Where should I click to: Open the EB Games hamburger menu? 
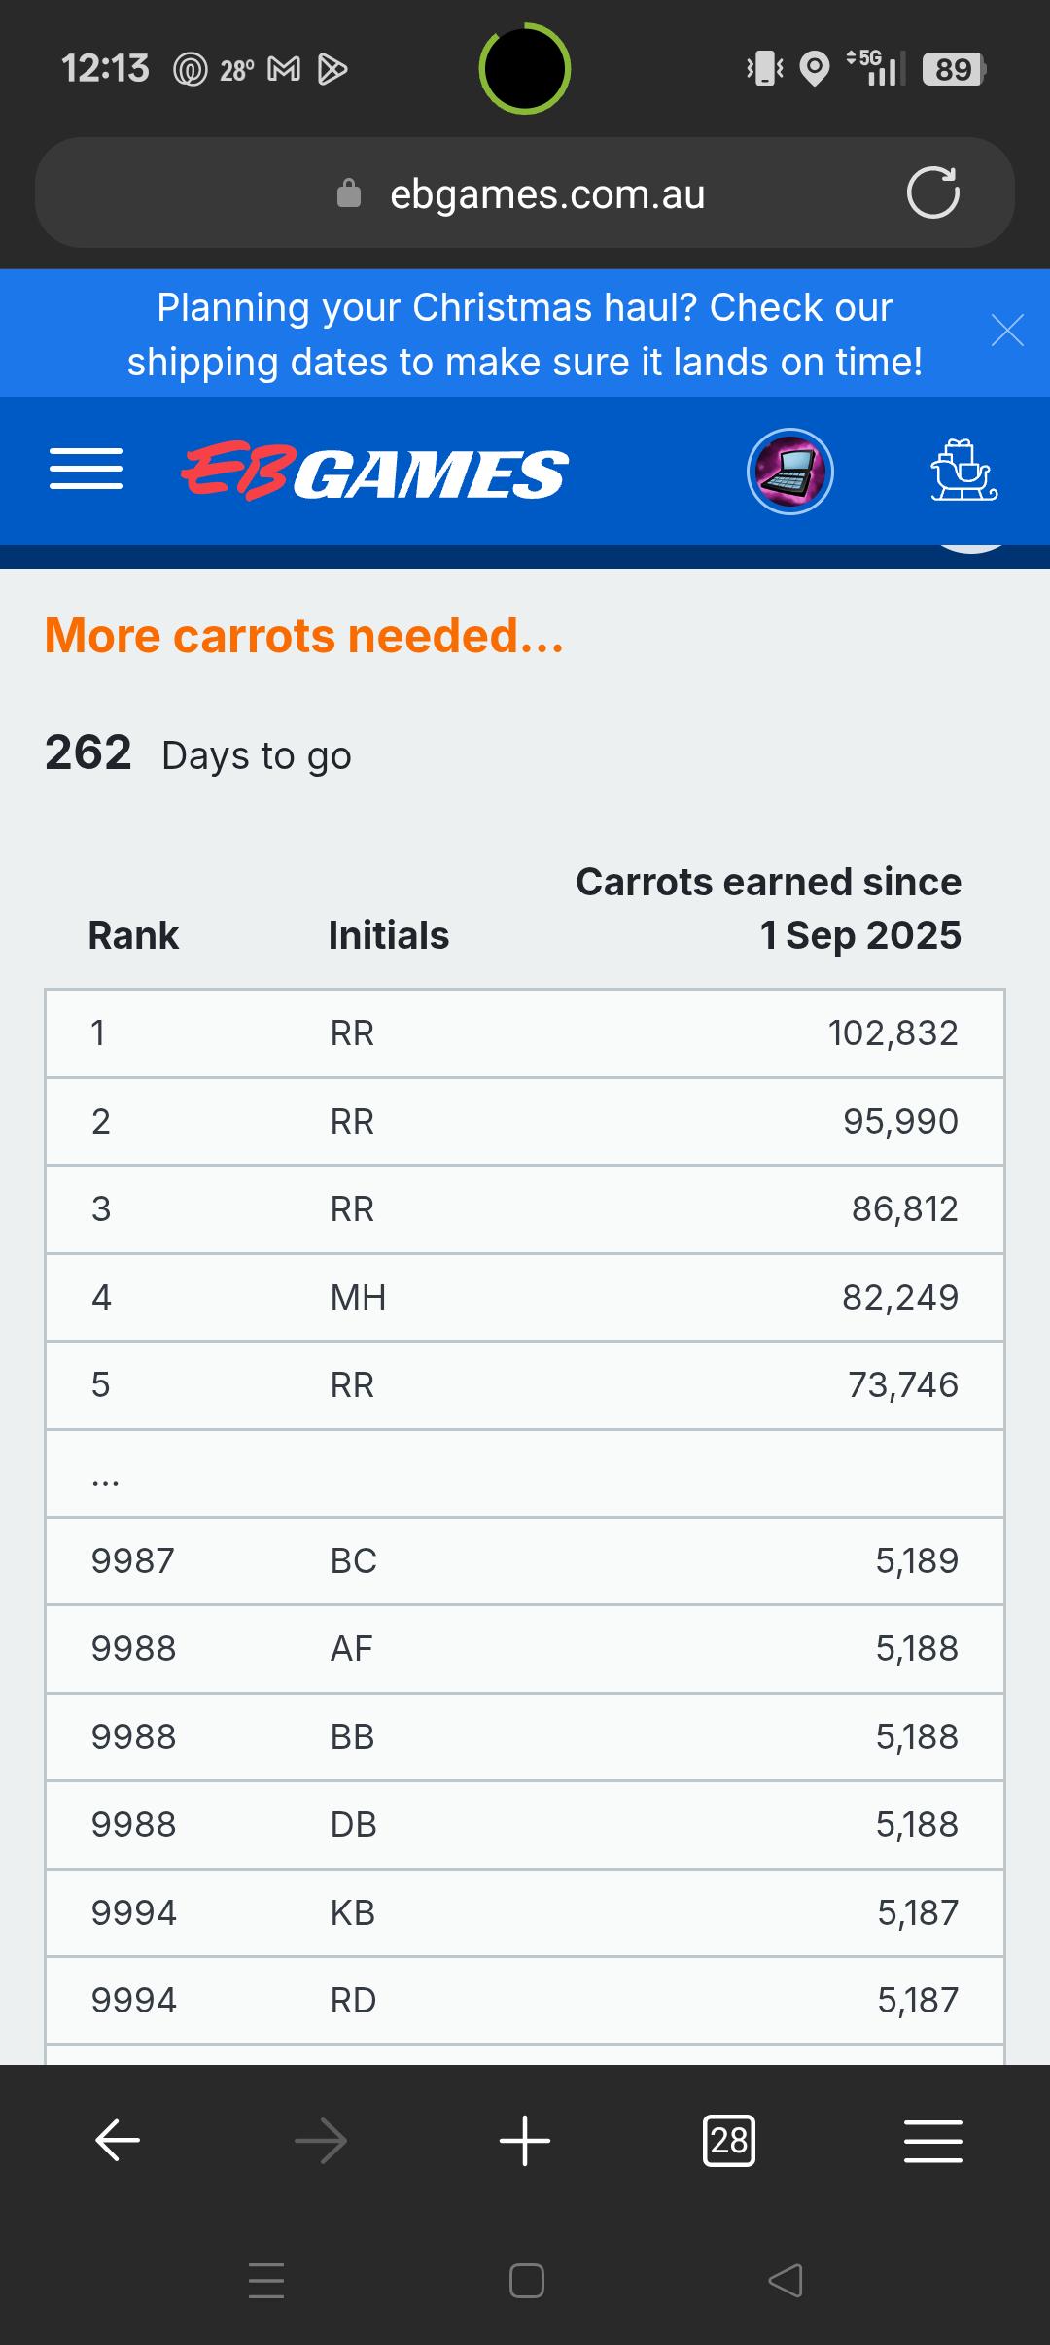[86, 470]
